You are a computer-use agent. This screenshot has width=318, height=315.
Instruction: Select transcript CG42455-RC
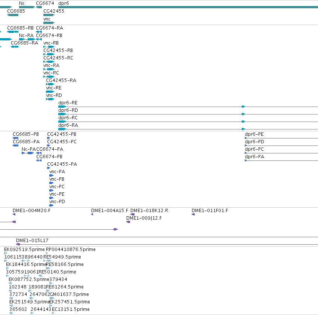pos(58,58)
